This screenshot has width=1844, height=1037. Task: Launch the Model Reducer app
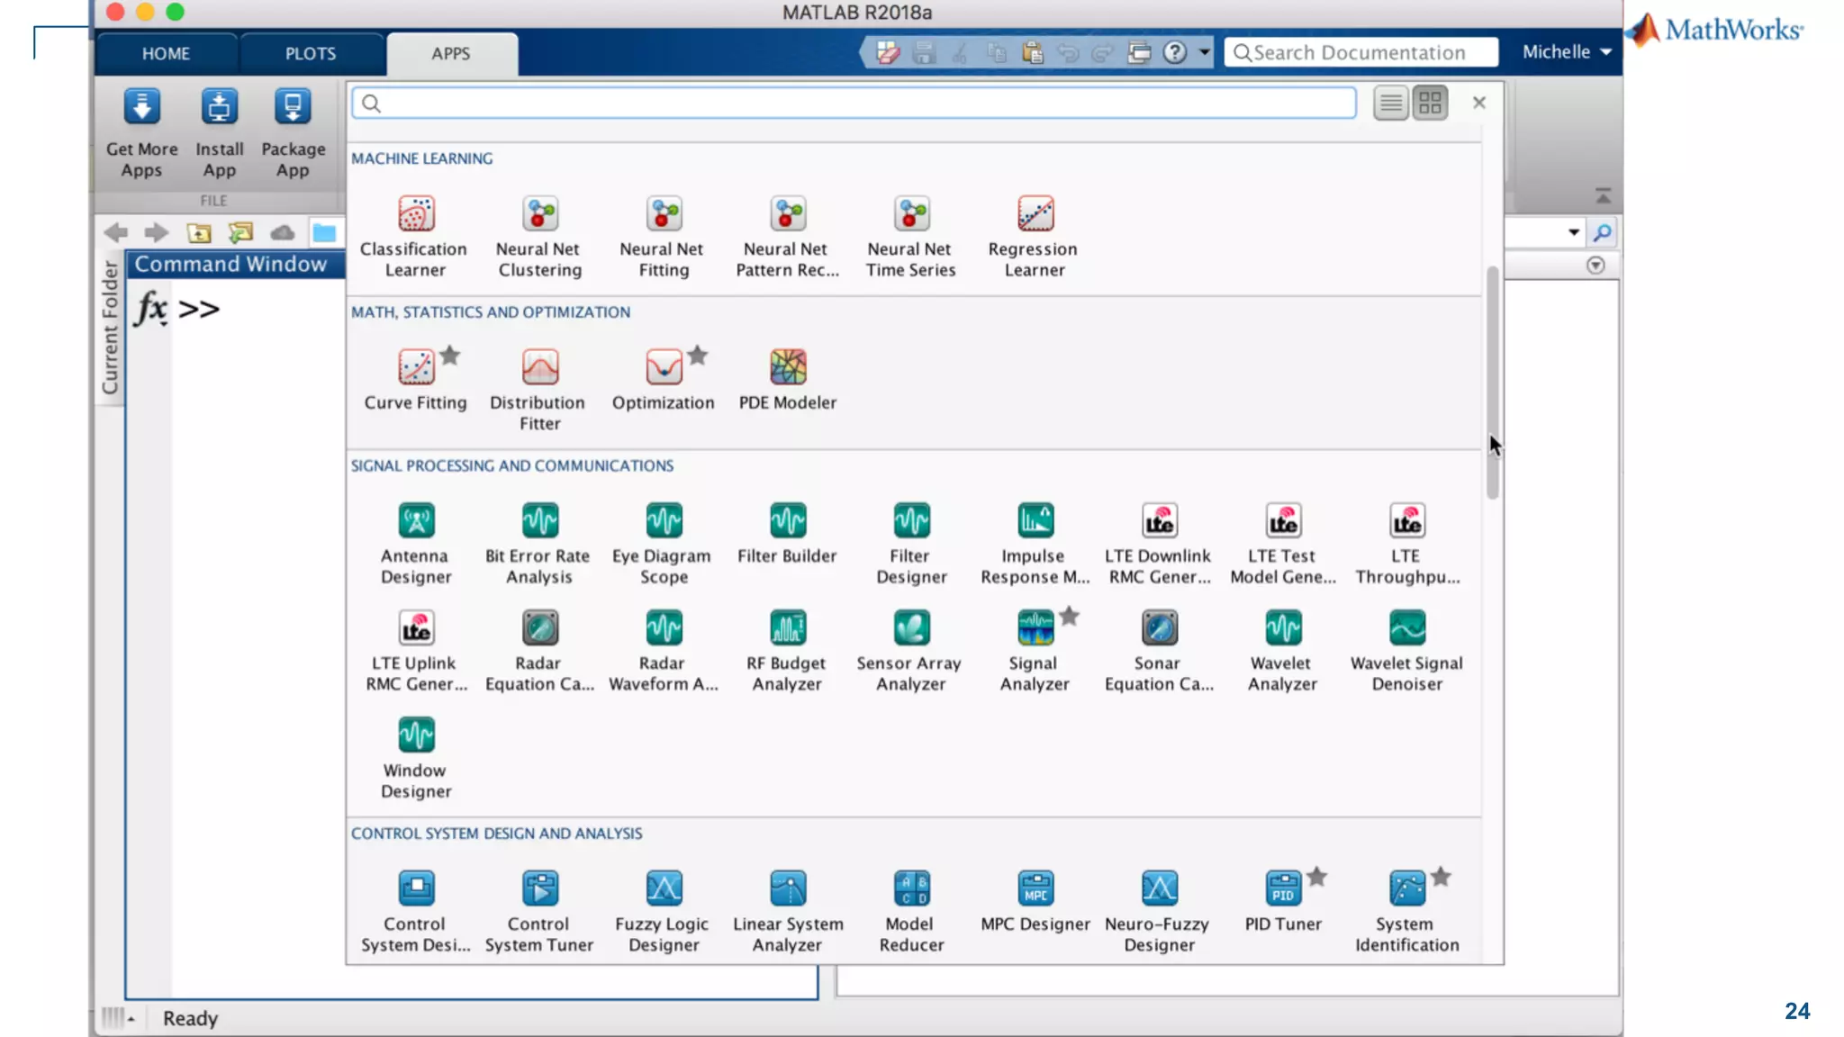point(911,911)
